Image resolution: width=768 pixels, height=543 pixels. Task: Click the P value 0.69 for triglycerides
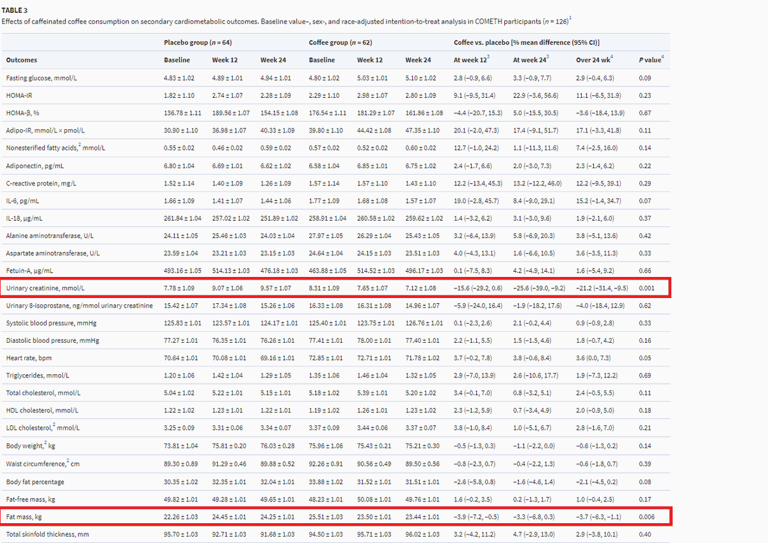click(645, 376)
